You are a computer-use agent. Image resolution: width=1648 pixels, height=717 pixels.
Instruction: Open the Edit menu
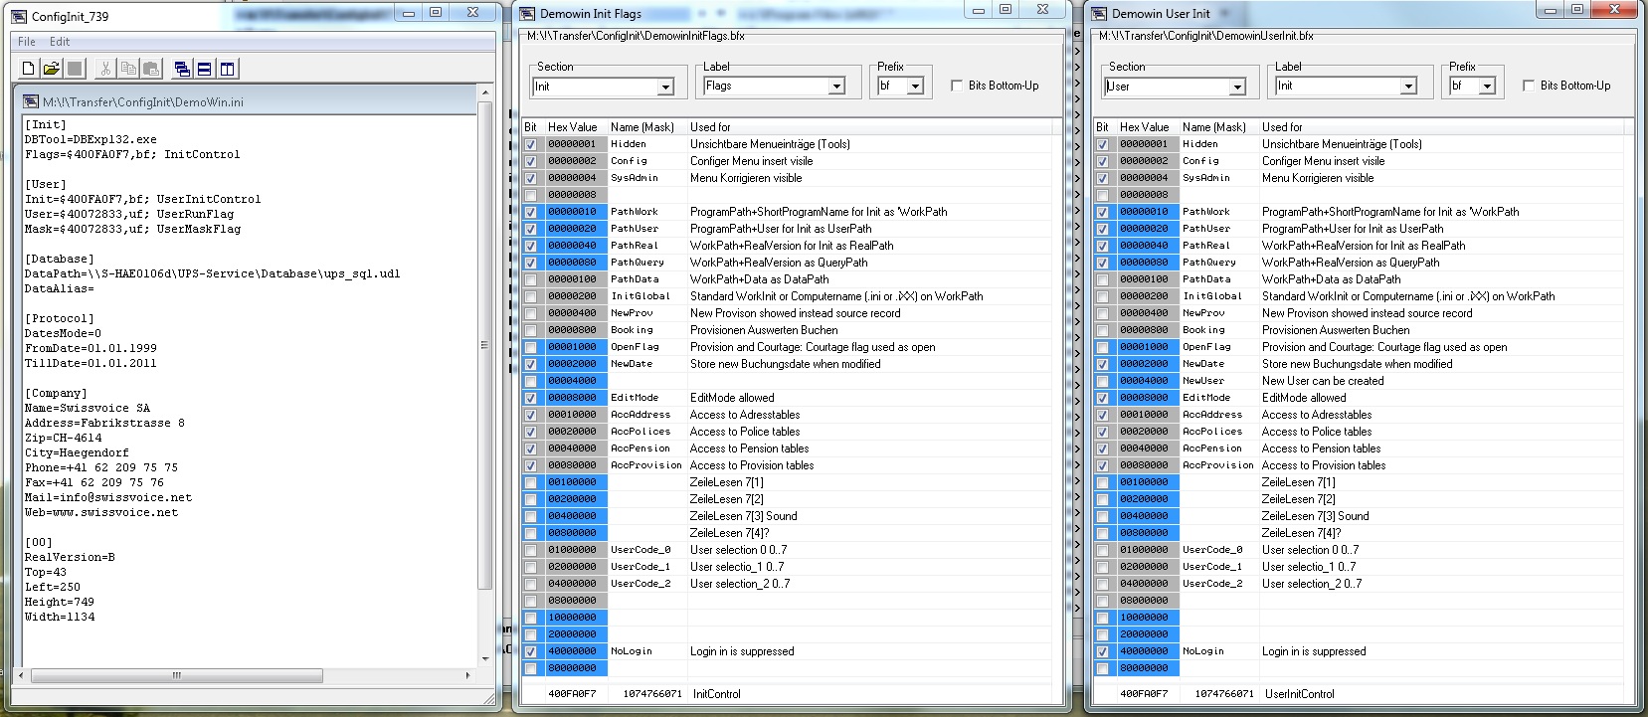60,42
